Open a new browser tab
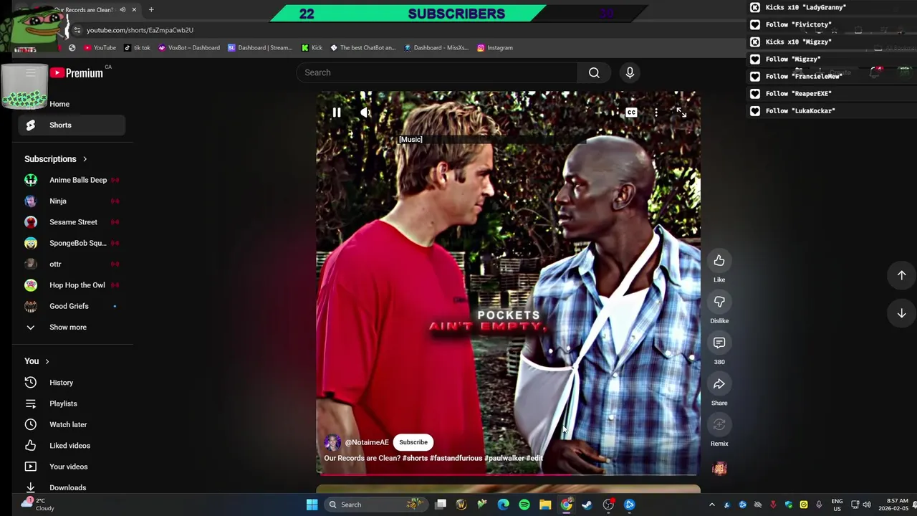The width and height of the screenshot is (917, 516). click(151, 10)
